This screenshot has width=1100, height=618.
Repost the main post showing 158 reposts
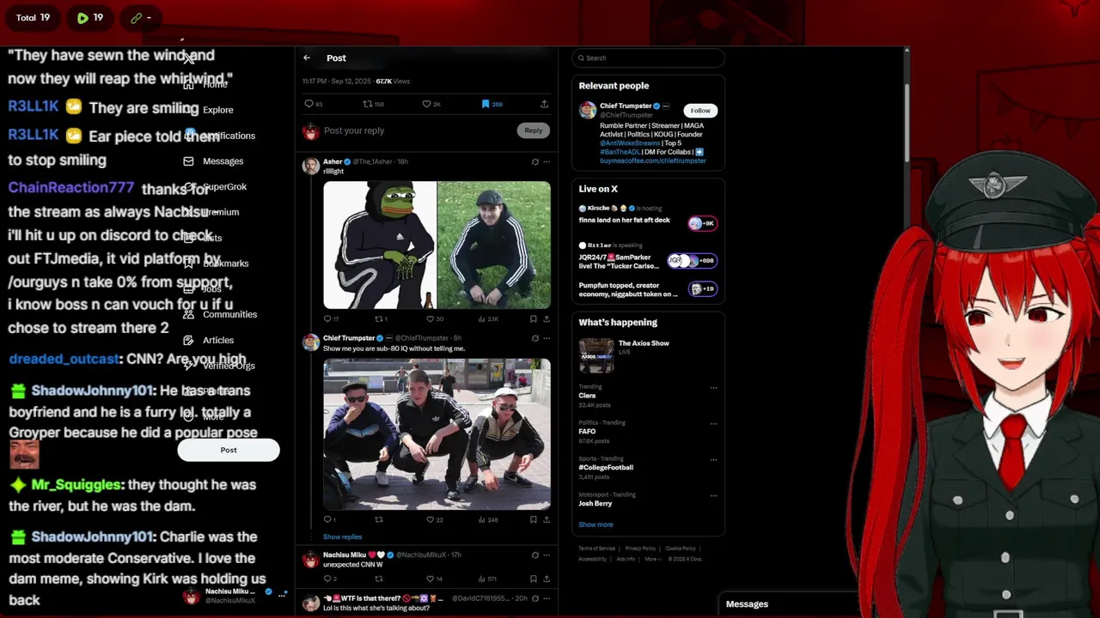click(373, 104)
